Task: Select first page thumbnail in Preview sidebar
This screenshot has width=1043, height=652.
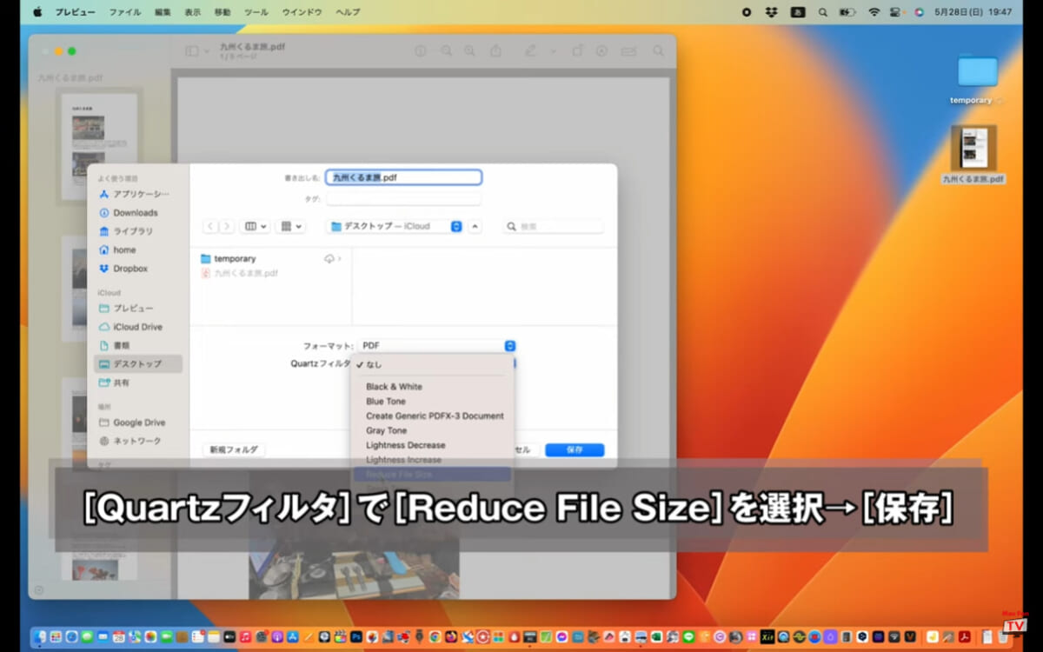Action: [98, 148]
